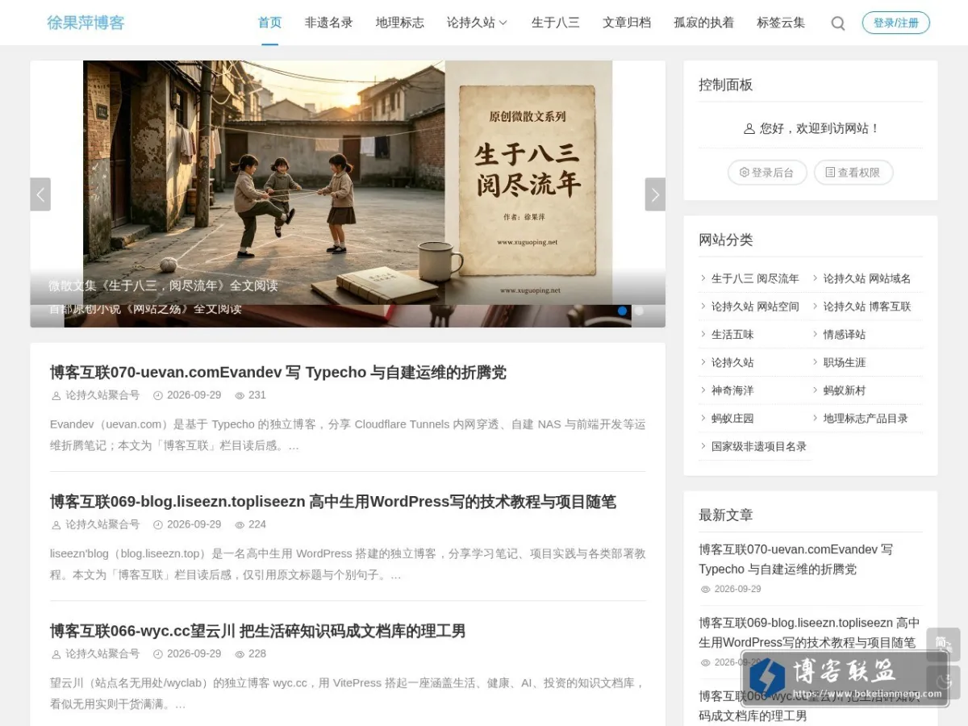Open category 蚂蚁新村
The height and width of the screenshot is (726, 968).
pos(845,390)
